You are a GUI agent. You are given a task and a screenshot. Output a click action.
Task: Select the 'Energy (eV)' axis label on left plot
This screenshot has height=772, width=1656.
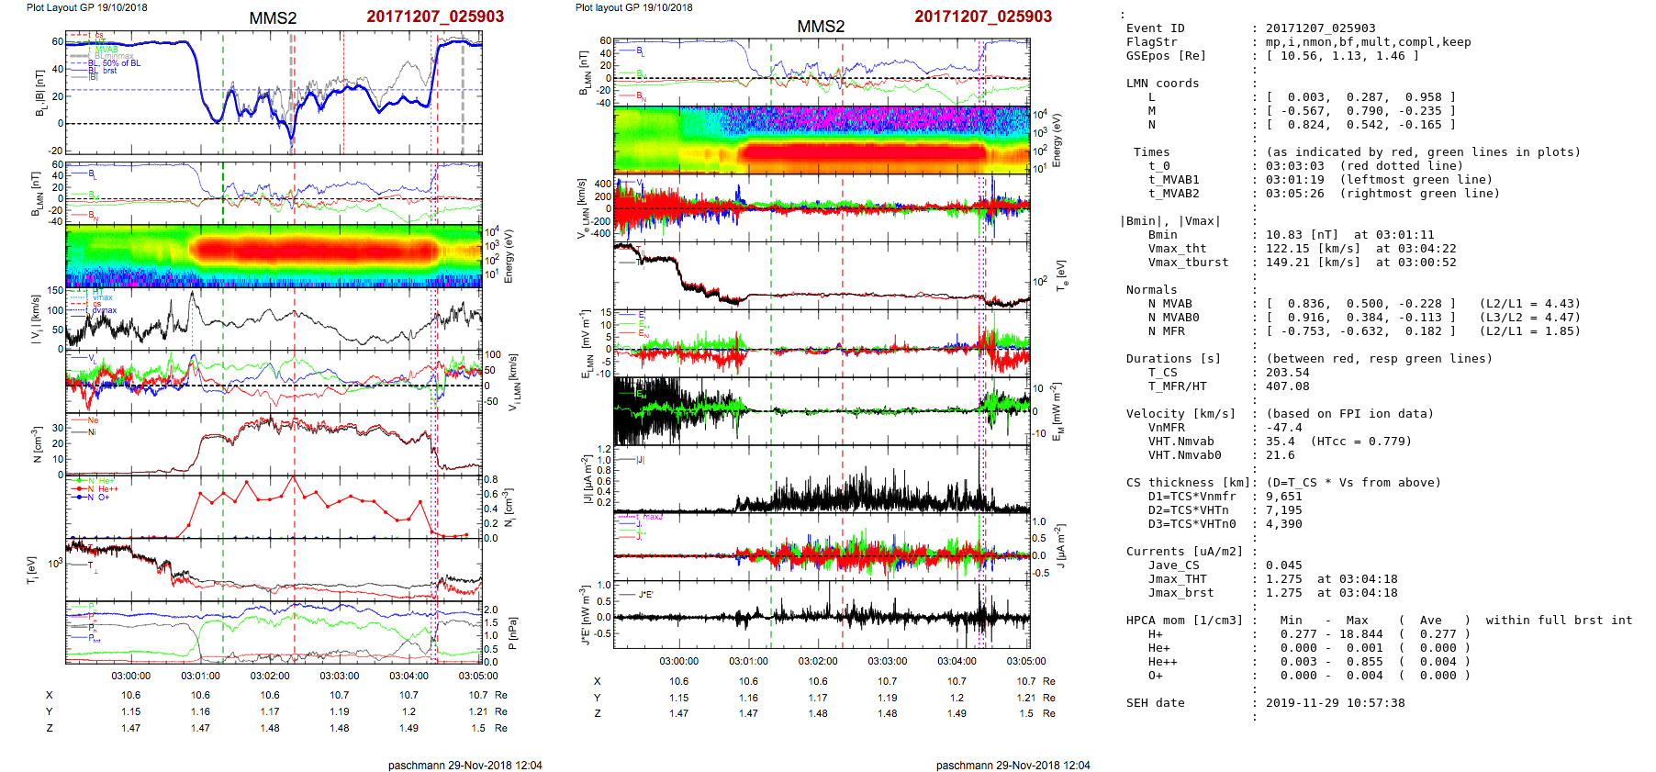coord(509,256)
